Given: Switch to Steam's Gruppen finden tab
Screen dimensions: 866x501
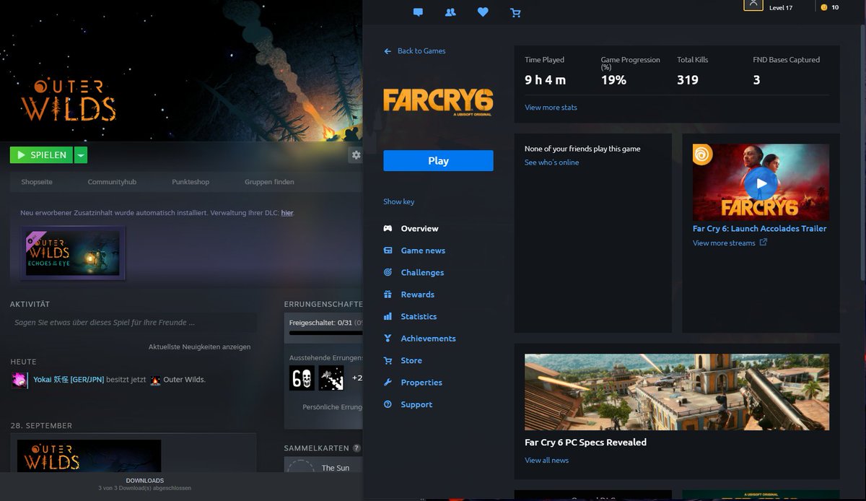Looking at the screenshot, I should coord(269,182).
